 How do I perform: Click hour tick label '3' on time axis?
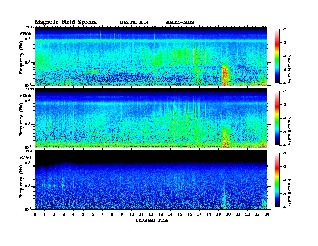[64, 214]
